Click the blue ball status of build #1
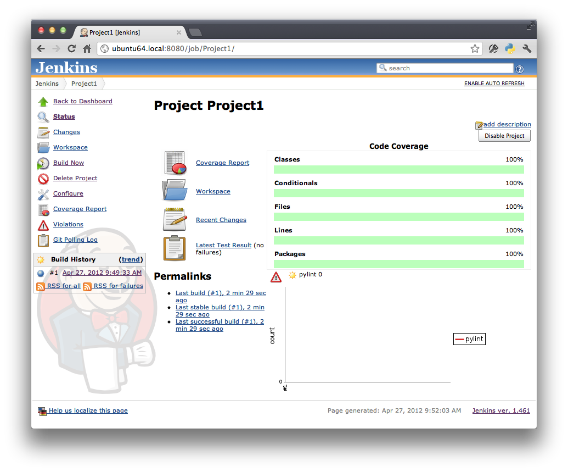568x472 pixels. pyautogui.click(x=41, y=273)
